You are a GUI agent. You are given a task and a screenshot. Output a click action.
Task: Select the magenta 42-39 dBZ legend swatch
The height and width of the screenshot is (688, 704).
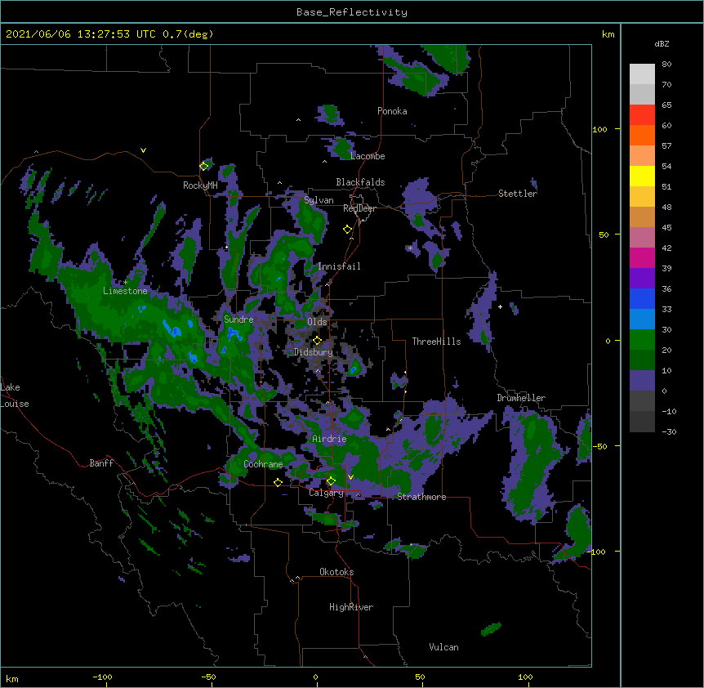642,257
